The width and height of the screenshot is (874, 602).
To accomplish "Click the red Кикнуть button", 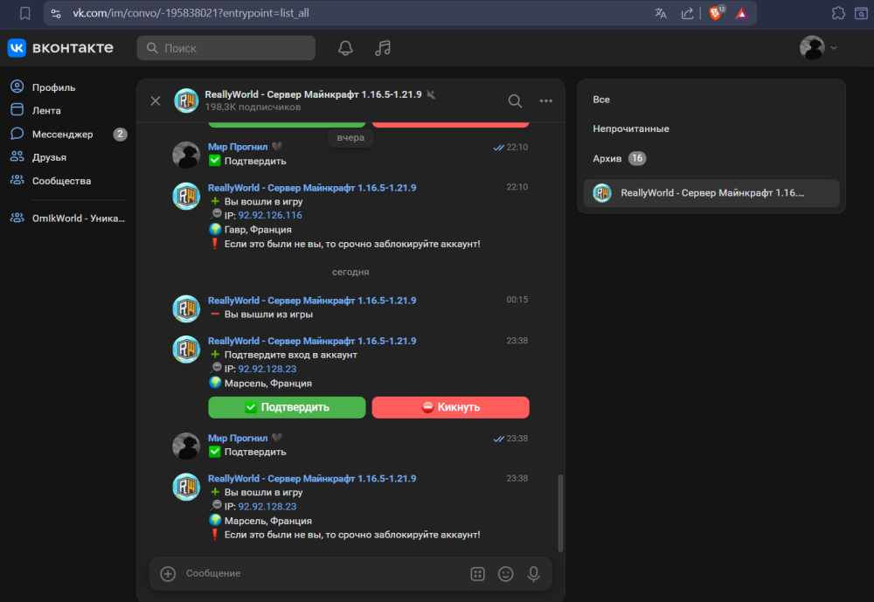I will coord(450,407).
